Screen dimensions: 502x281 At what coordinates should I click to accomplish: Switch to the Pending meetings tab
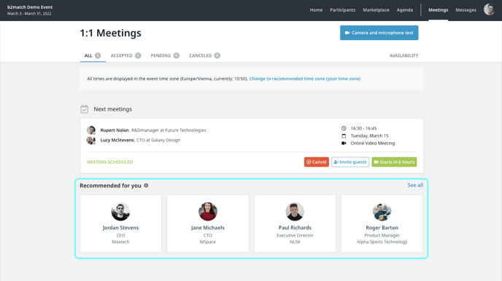point(165,55)
